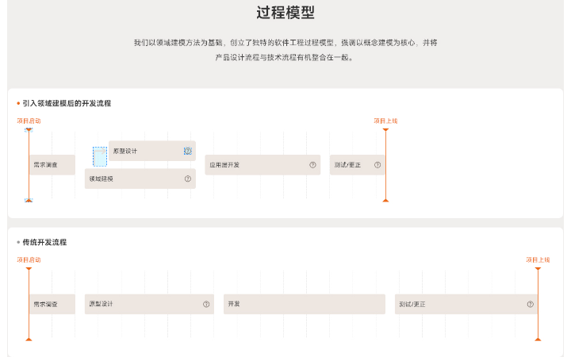This screenshot has width=571, height=357.
Task: Click 项目启动 label in traditional flow section
Action: click(x=29, y=259)
